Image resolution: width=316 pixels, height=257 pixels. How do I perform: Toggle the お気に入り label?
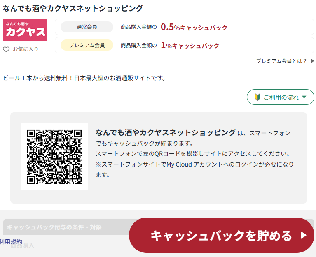(x=26, y=49)
